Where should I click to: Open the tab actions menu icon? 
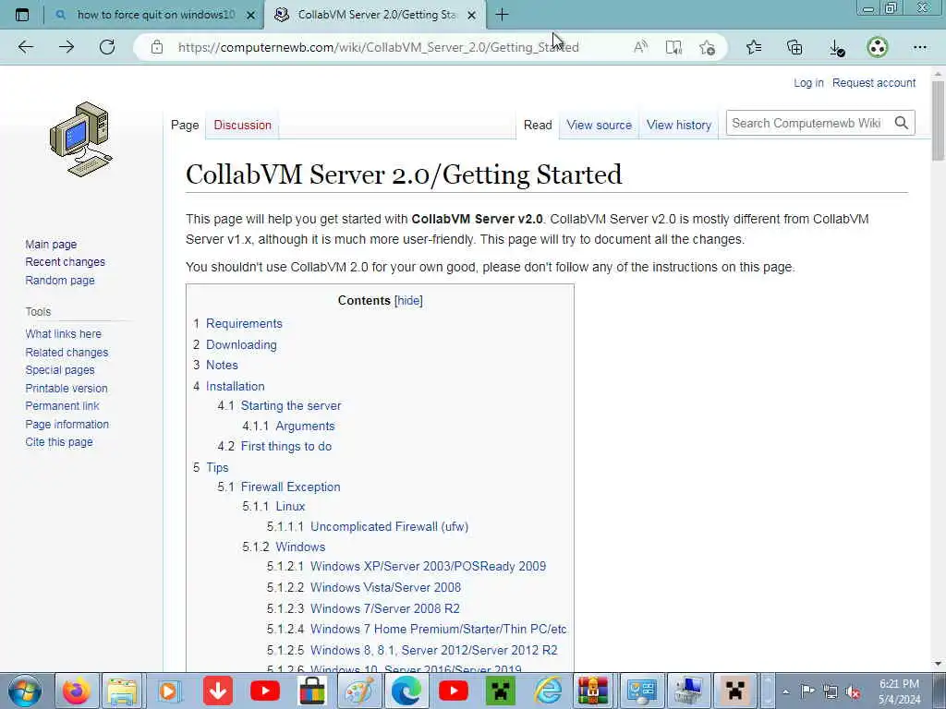tap(22, 15)
